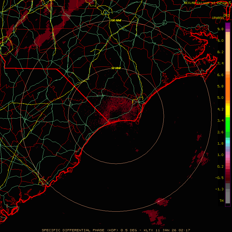Pick the pink band of the color scale
The image size is (232, 232).
click(x=228, y=156)
